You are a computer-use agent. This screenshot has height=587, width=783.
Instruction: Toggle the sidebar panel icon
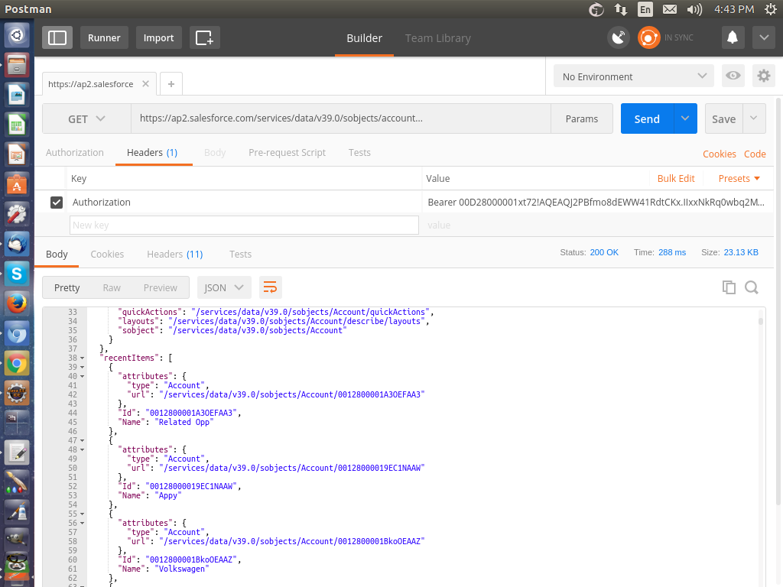pos(57,38)
